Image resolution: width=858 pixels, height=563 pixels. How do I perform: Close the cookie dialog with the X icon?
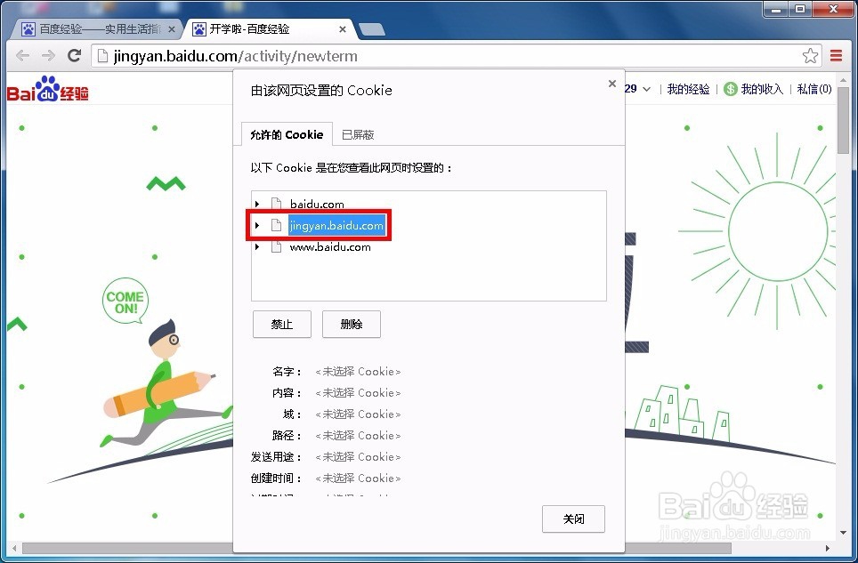612,84
